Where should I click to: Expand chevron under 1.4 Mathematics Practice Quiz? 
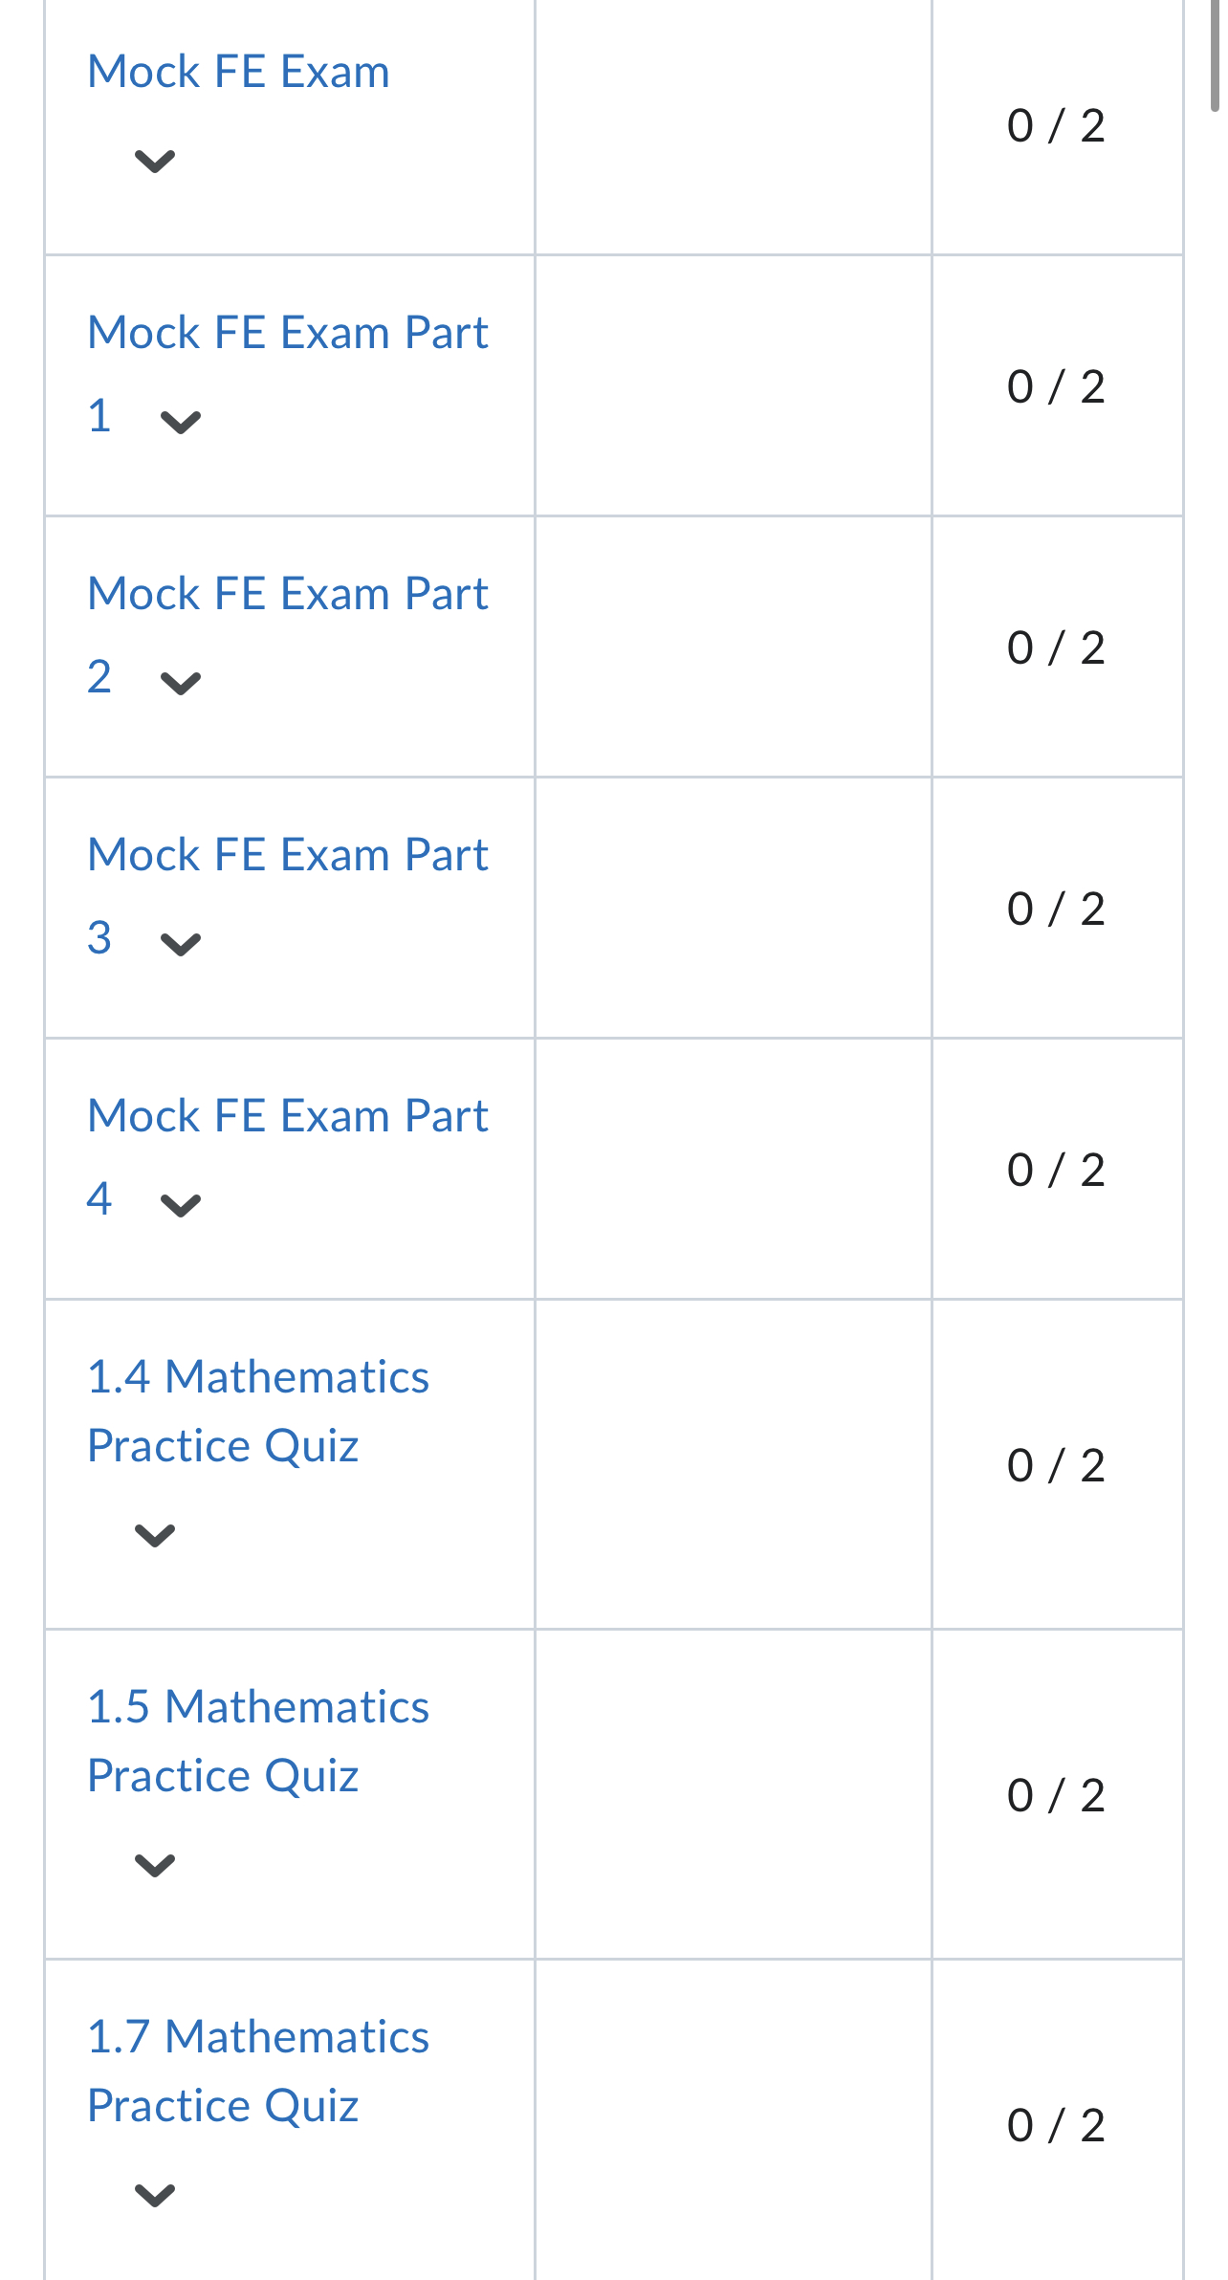[x=155, y=1535]
